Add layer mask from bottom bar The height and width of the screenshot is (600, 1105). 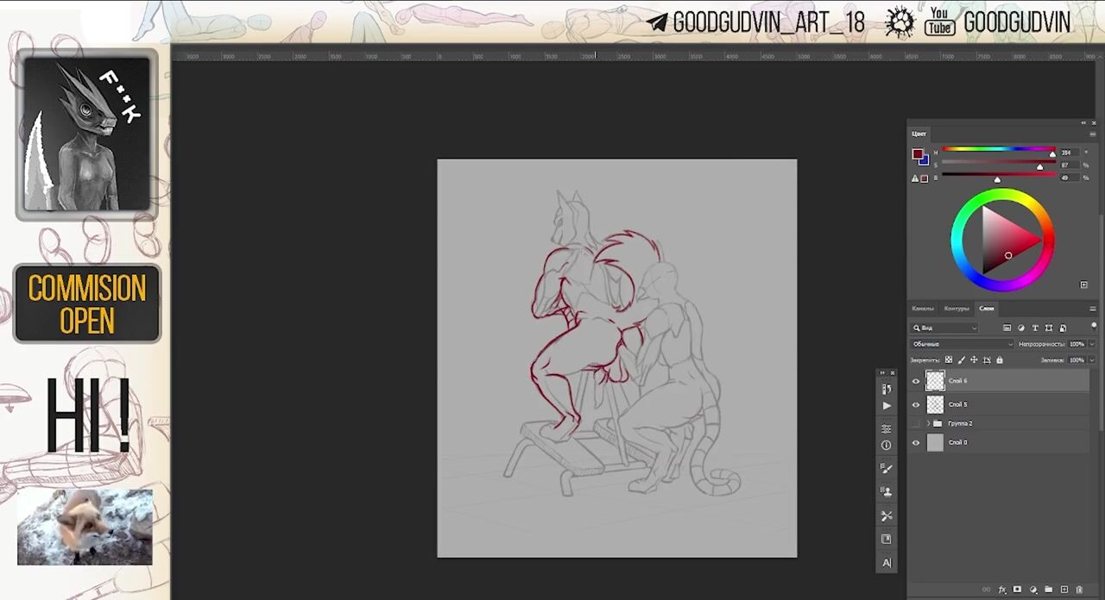point(1017,590)
